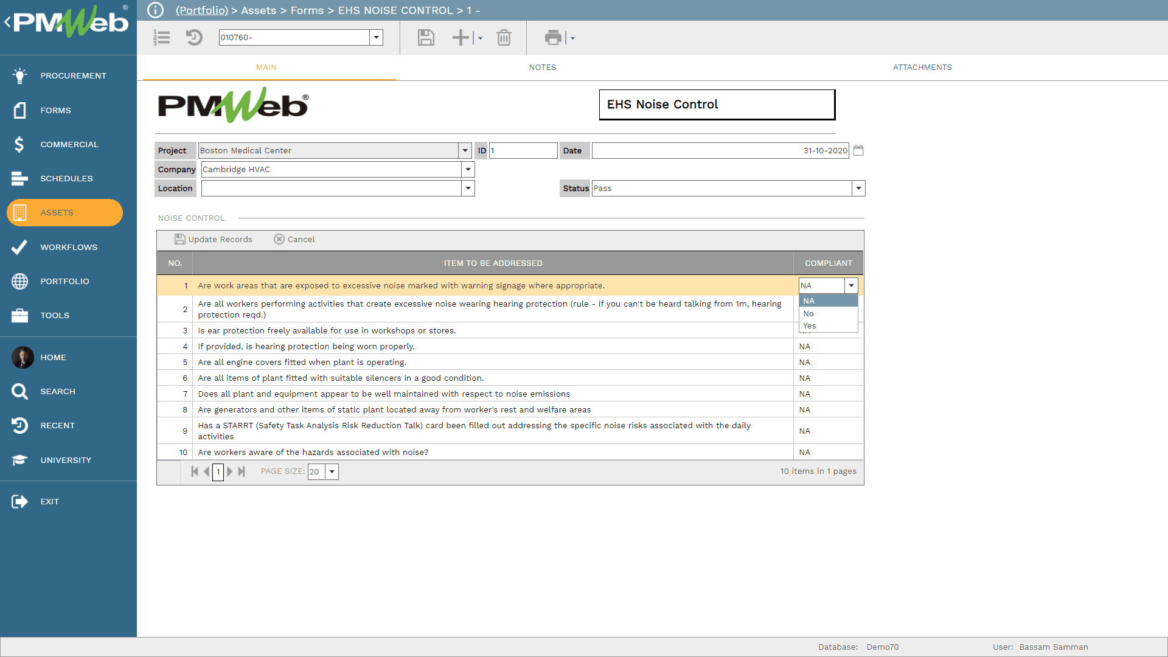
Task: Click NA cell for row 10
Action: pyautogui.click(x=828, y=452)
